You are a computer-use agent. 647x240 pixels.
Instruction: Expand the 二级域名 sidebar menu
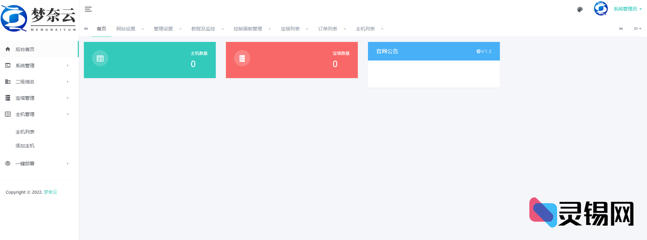tap(37, 82)
